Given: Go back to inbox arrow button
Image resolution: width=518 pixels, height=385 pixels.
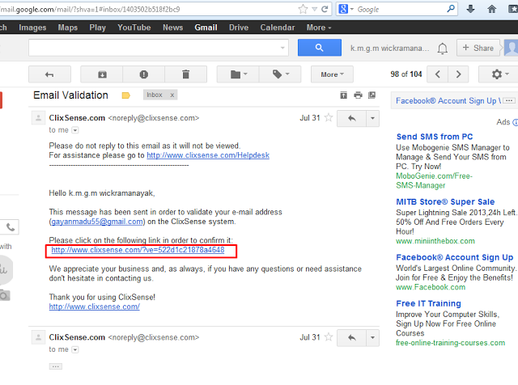Looking at the screenshot, I should (x=49, y=74).
